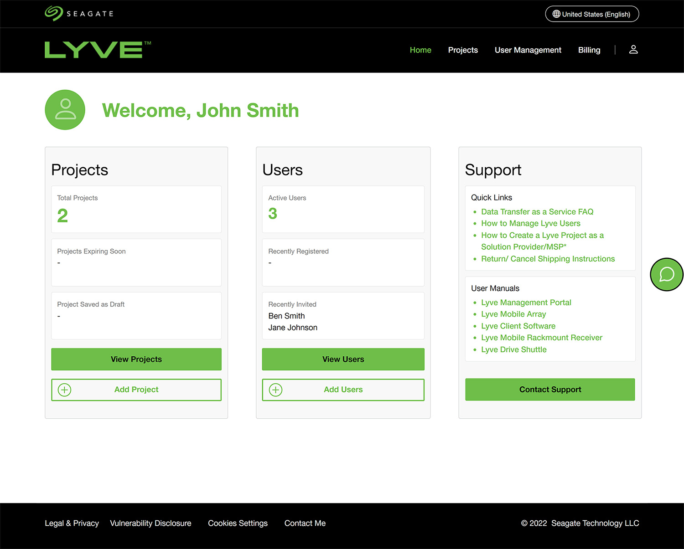
Task: Open Legal & Privacy footer link
Action: [72, 523]
